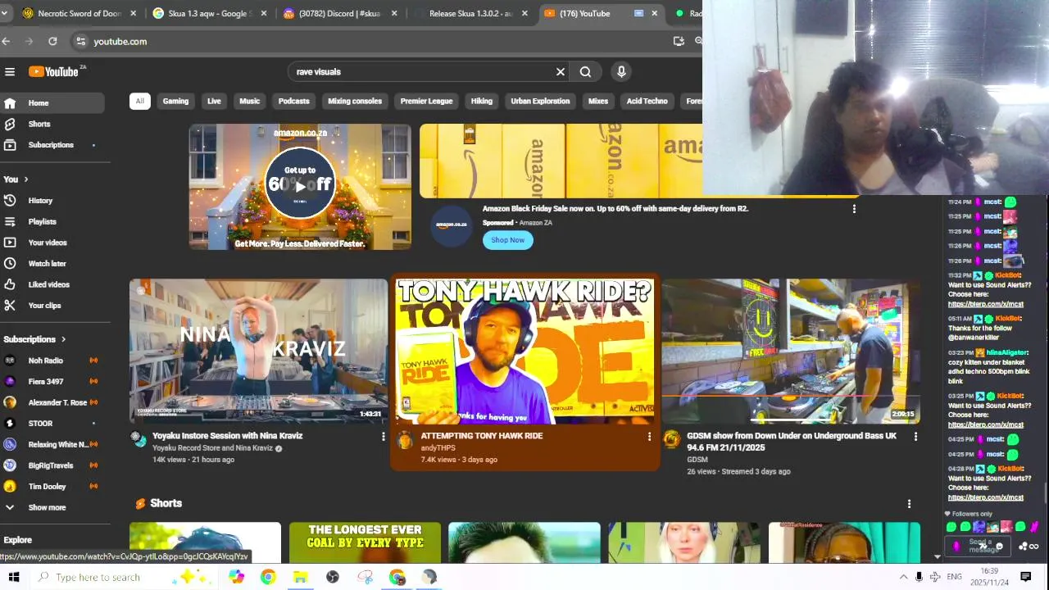The height and width of the screenshot is (590, 1049).
Task: Show hidden system tray icons
Action: 903,577
